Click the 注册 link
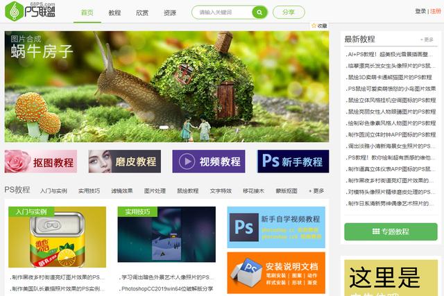The image size is (444, 296). point(436,11)
